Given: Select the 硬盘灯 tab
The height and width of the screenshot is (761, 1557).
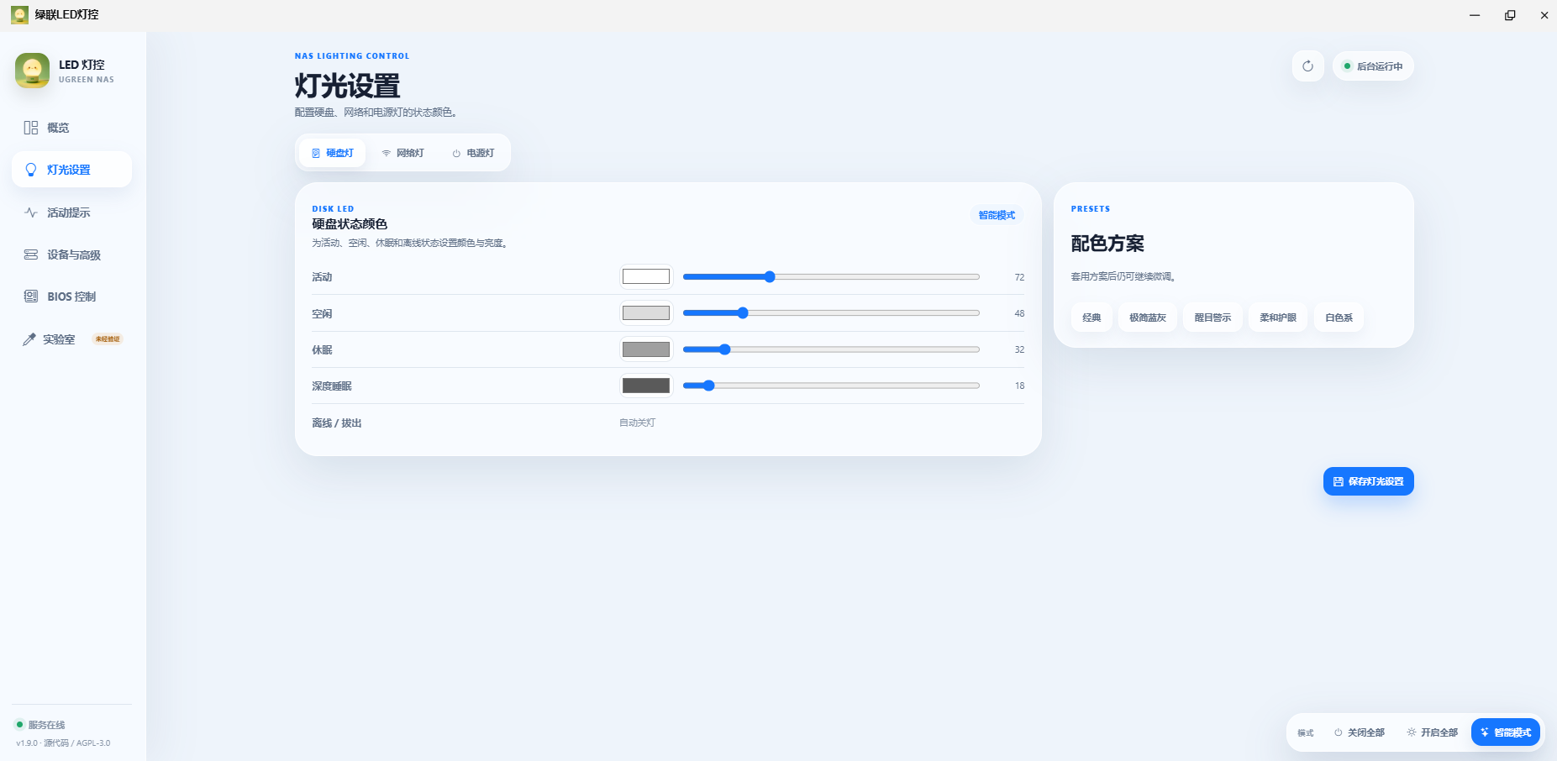Looking at the screenshot, I should point(333,153).
